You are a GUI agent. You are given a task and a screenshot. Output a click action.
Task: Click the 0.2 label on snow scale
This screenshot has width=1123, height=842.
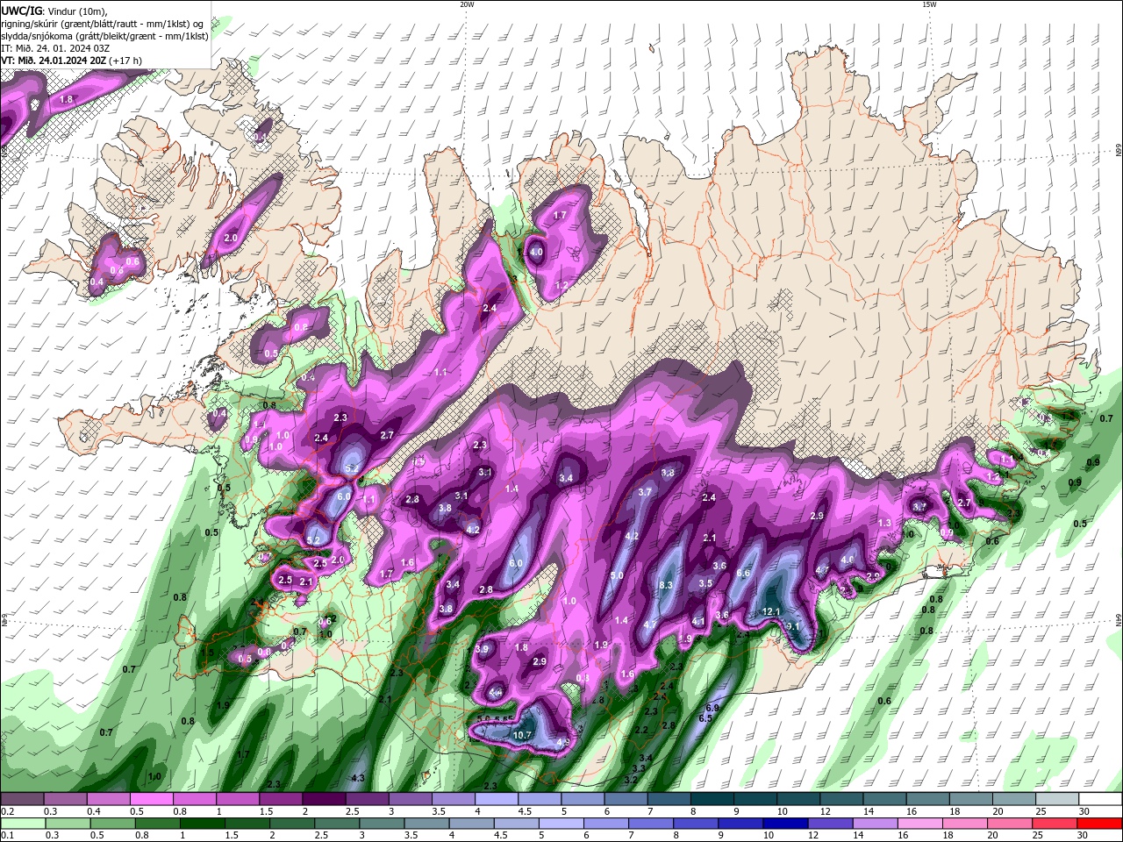click(x=7, y=811)
